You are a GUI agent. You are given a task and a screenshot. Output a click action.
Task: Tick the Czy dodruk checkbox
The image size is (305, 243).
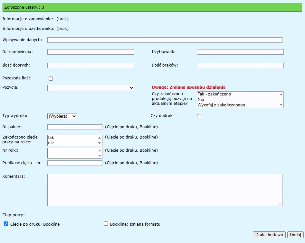pyautogui.click(x=199, y=116)
